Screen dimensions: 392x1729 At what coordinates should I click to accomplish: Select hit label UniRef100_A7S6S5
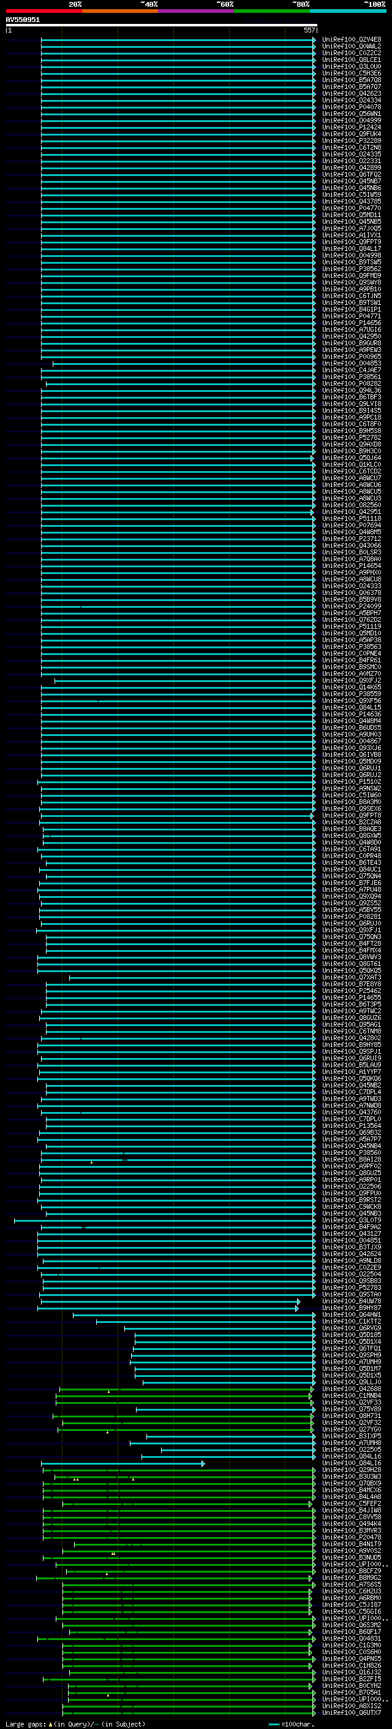[351, 1584]
